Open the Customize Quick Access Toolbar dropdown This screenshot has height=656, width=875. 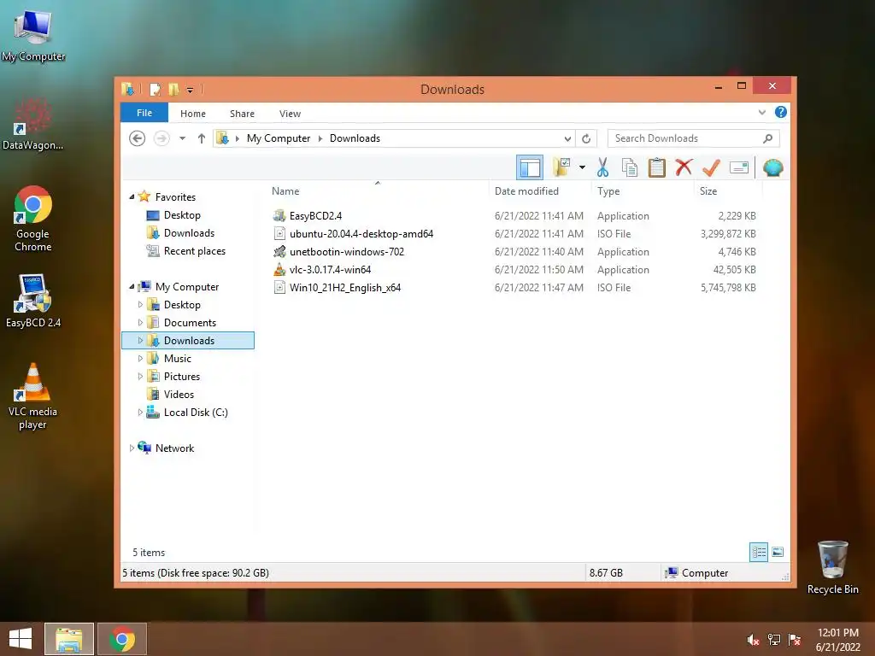click(190, 90)
